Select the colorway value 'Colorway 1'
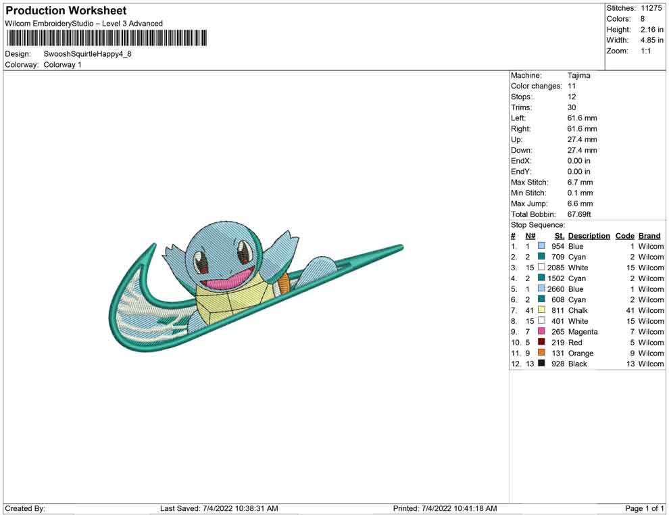The image size is (669, 515). (62, 65)
